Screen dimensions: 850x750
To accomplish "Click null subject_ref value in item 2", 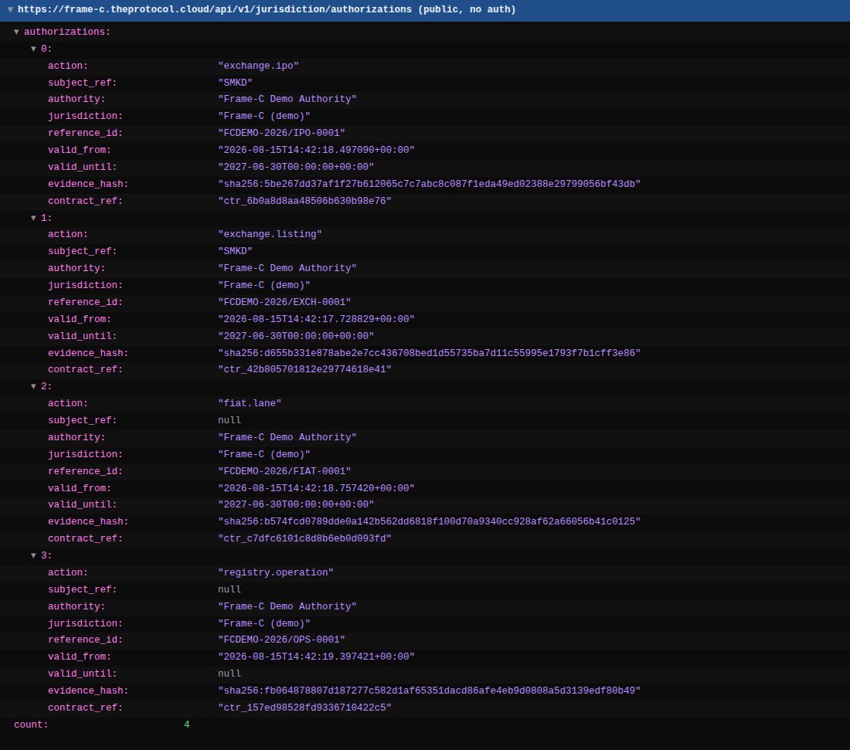I will (x=229, y=420).
